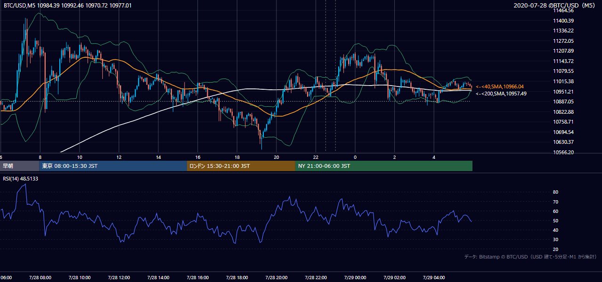
Task: Click price axis value 11336.22
Action: pos(563,31)
